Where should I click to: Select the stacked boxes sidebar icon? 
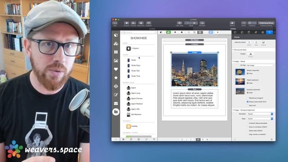[116, 44]
